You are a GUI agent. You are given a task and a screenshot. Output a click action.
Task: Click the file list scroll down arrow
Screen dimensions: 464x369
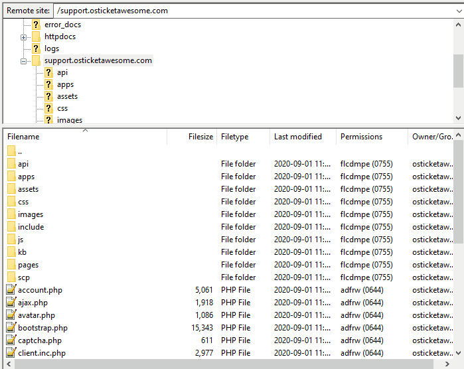coord(458,352)
